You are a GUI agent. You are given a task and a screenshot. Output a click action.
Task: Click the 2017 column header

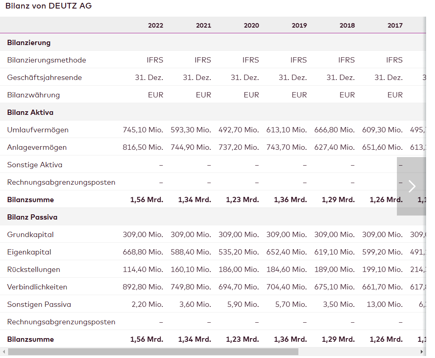click(395, 25)
